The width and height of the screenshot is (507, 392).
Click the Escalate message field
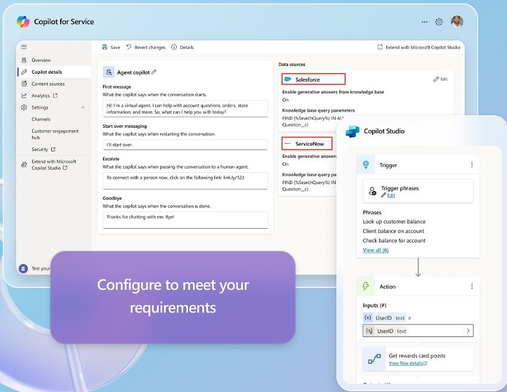(185, 181)
